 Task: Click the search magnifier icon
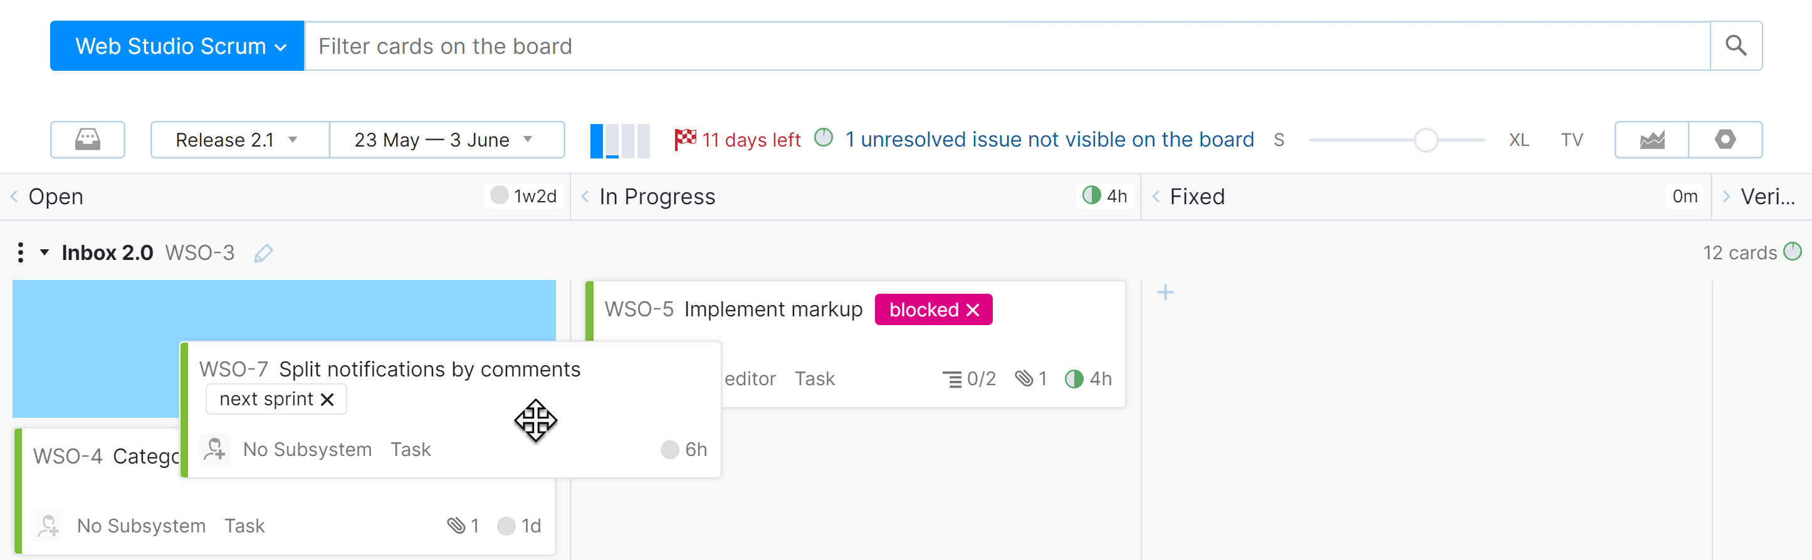[x=1736, y=46]
